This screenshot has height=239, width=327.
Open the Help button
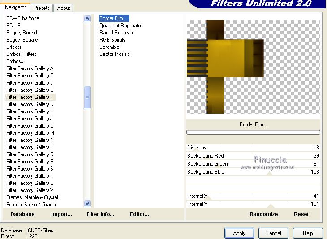308,233
